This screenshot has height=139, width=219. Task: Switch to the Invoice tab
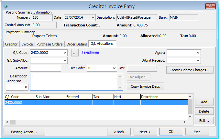(27, 44)
